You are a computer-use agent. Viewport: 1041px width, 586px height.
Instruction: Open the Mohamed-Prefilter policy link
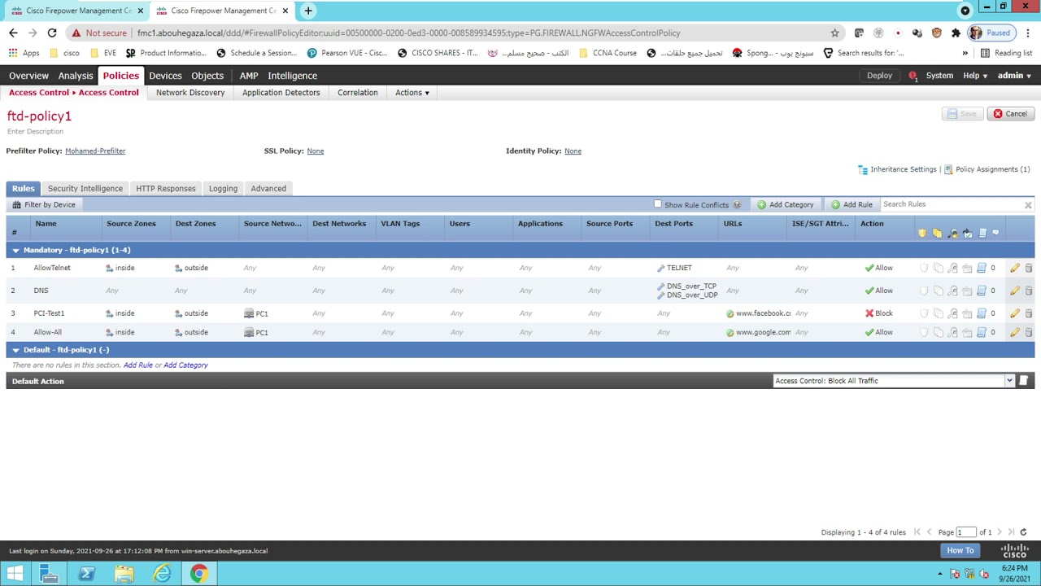click(95, 151)
